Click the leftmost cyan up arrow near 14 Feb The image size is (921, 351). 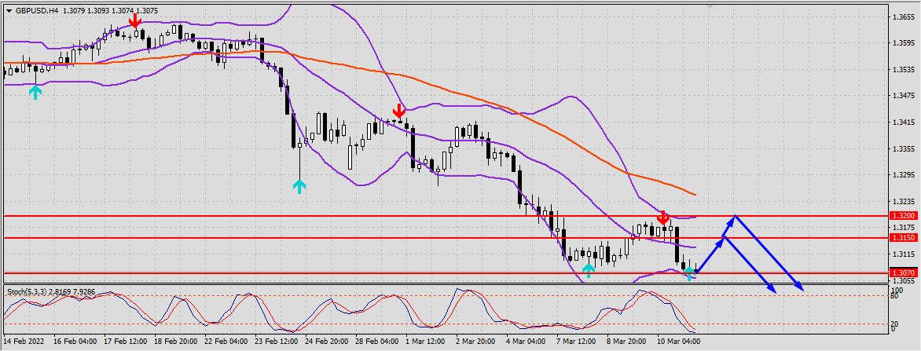[x=35, y=92]
